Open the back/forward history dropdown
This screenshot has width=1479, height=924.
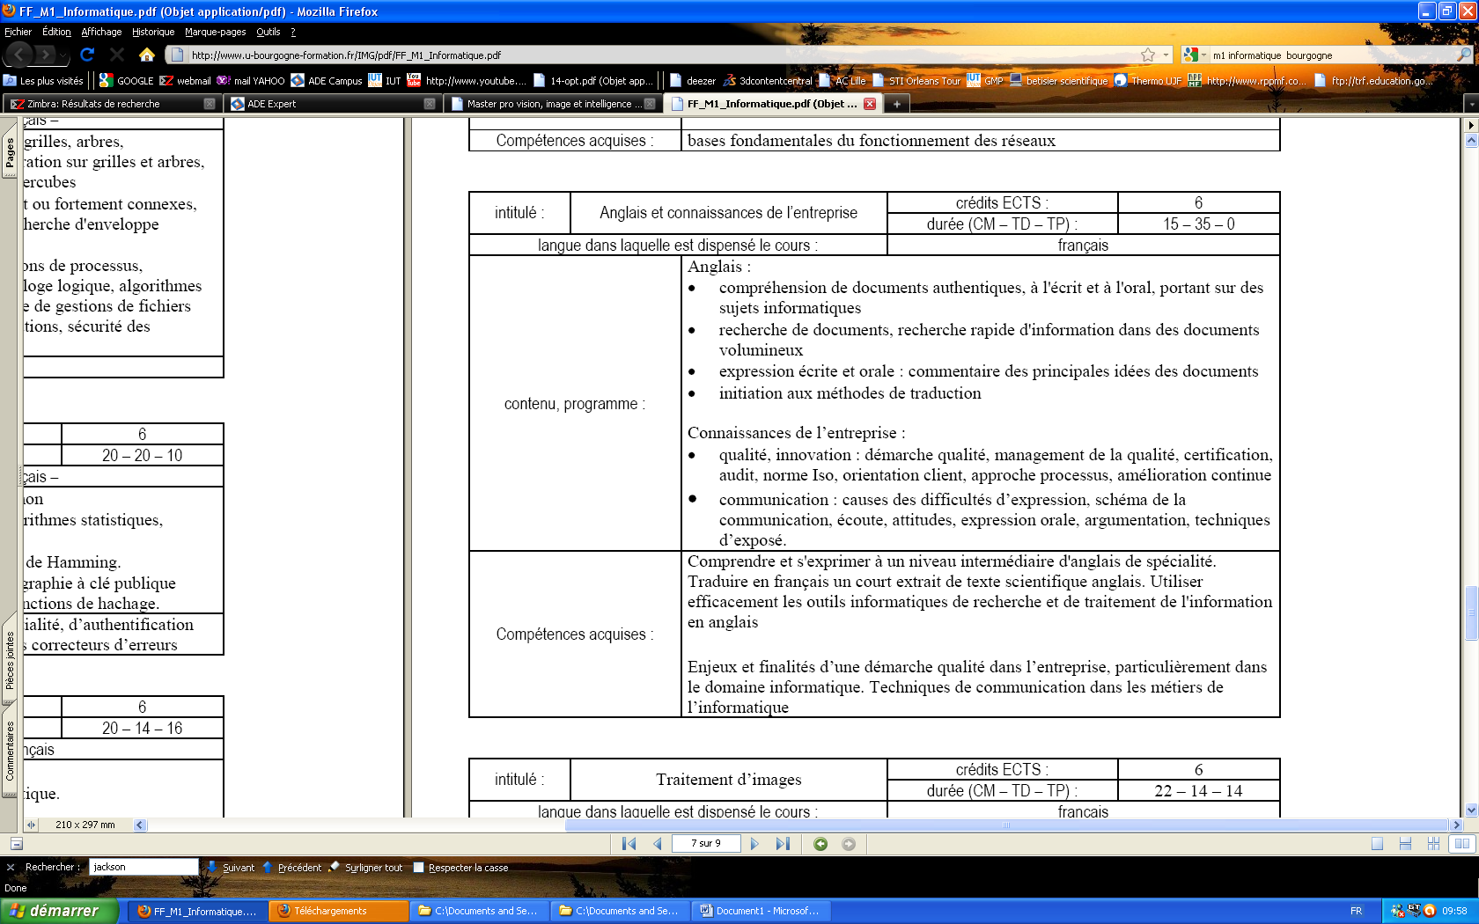click(x=63, y=56)
